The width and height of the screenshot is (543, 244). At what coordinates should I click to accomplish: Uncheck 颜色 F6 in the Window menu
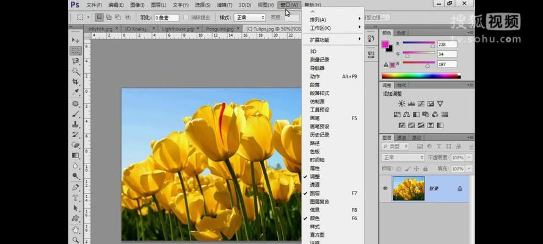[333, 218]
